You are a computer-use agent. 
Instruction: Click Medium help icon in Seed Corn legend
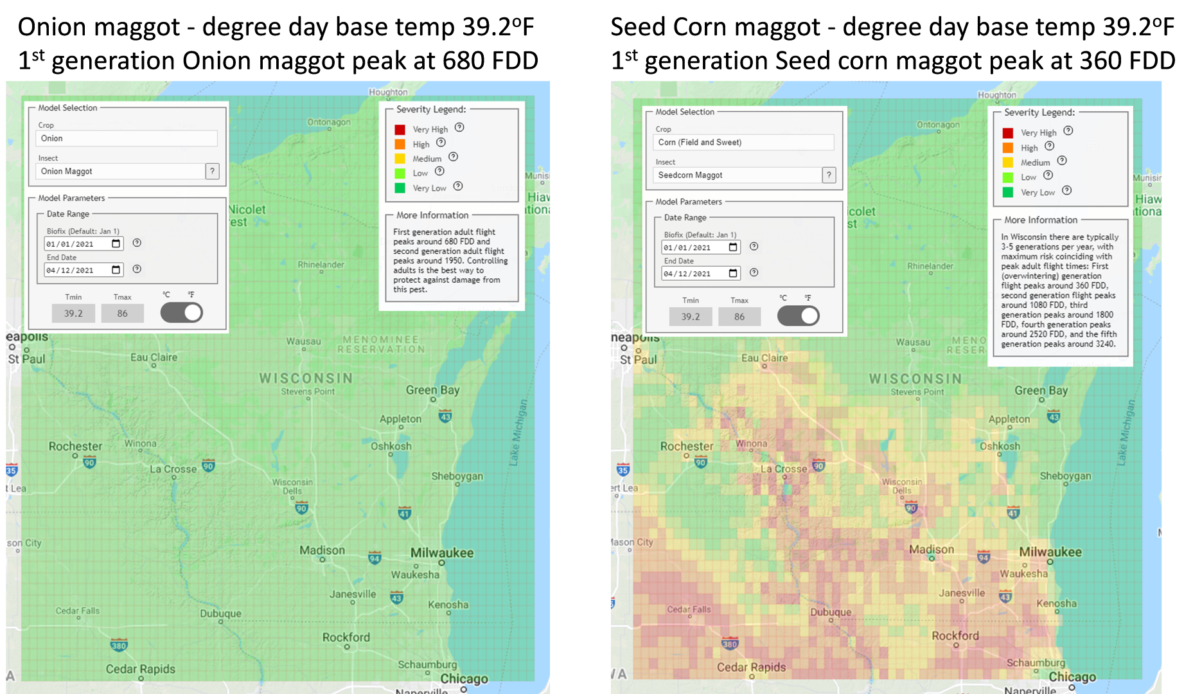pos(1062,161)
